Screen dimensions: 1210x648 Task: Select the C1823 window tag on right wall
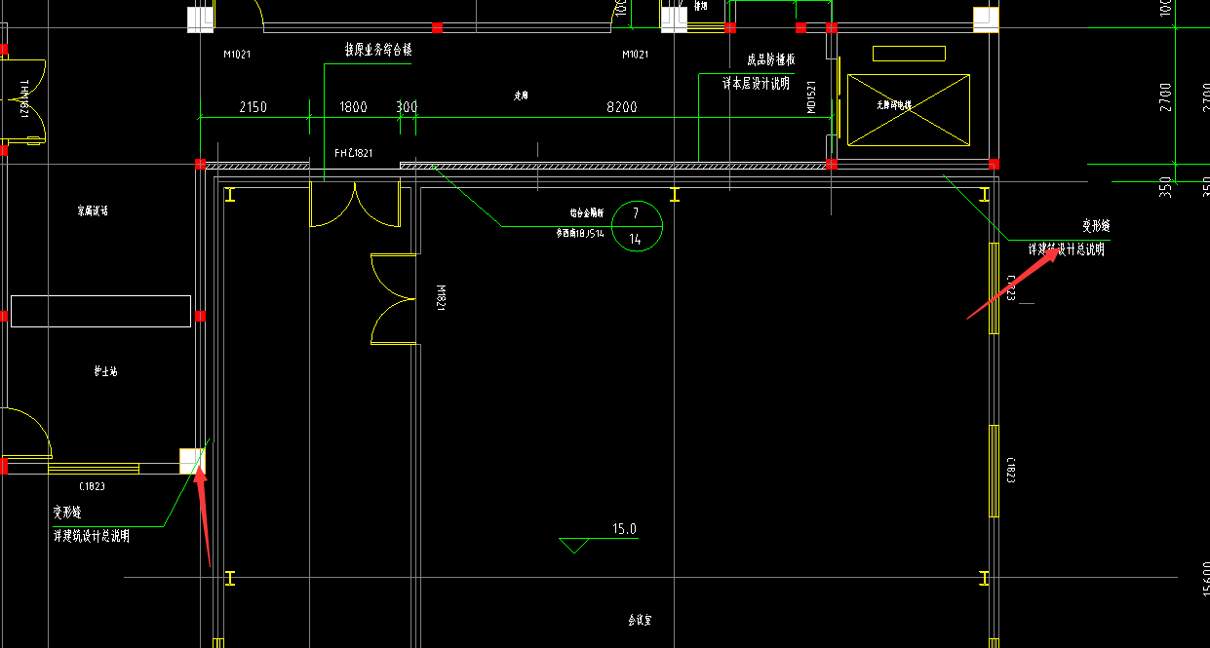pyautogui.click(x=1011, y=469)
